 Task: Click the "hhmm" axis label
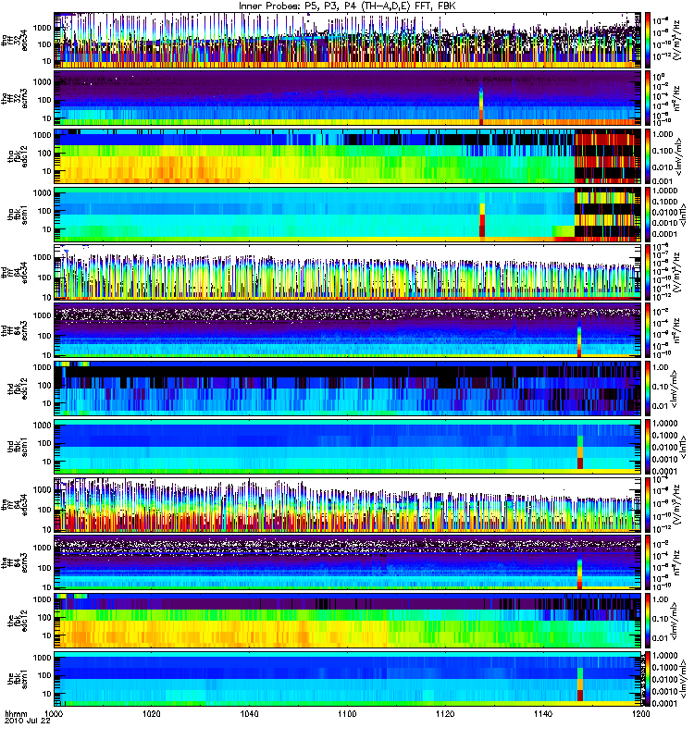16,713
